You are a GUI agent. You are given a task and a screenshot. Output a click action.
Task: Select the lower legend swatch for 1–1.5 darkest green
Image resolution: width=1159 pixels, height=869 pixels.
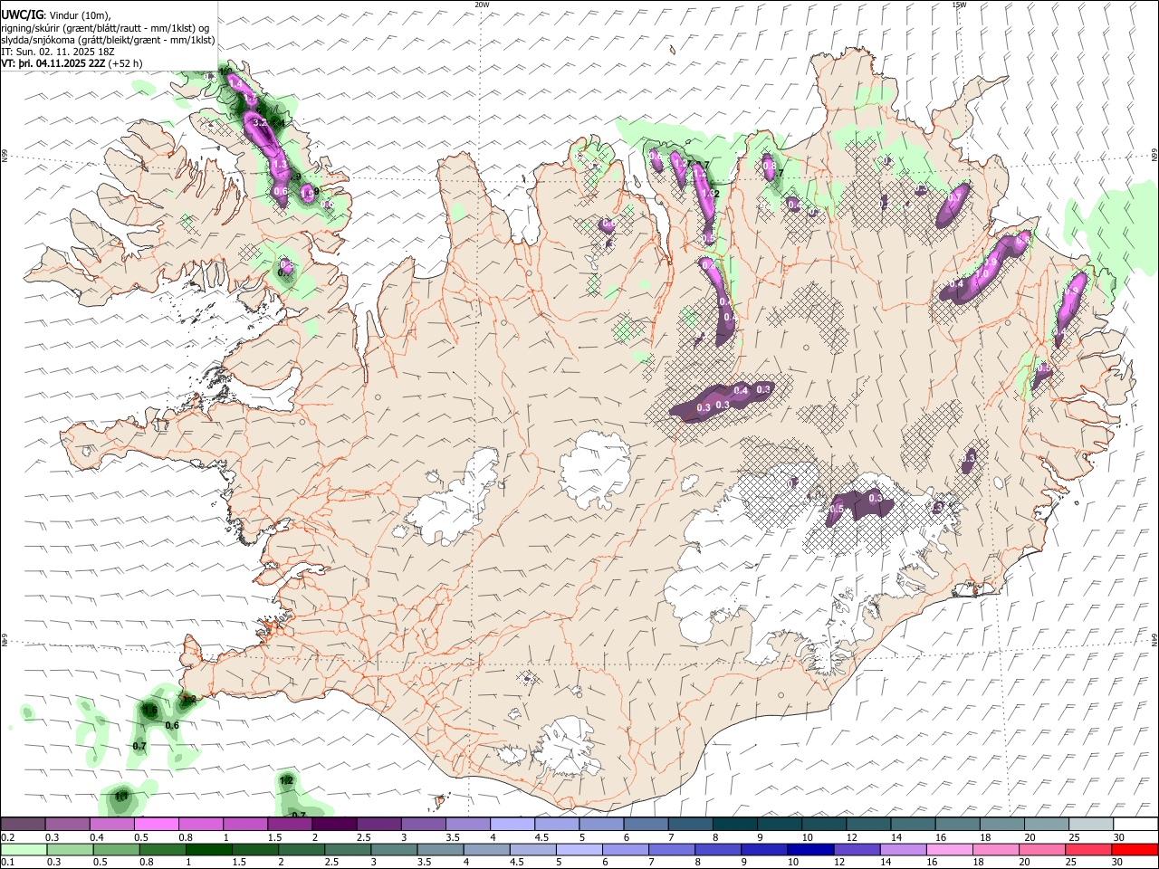point(209,850)
